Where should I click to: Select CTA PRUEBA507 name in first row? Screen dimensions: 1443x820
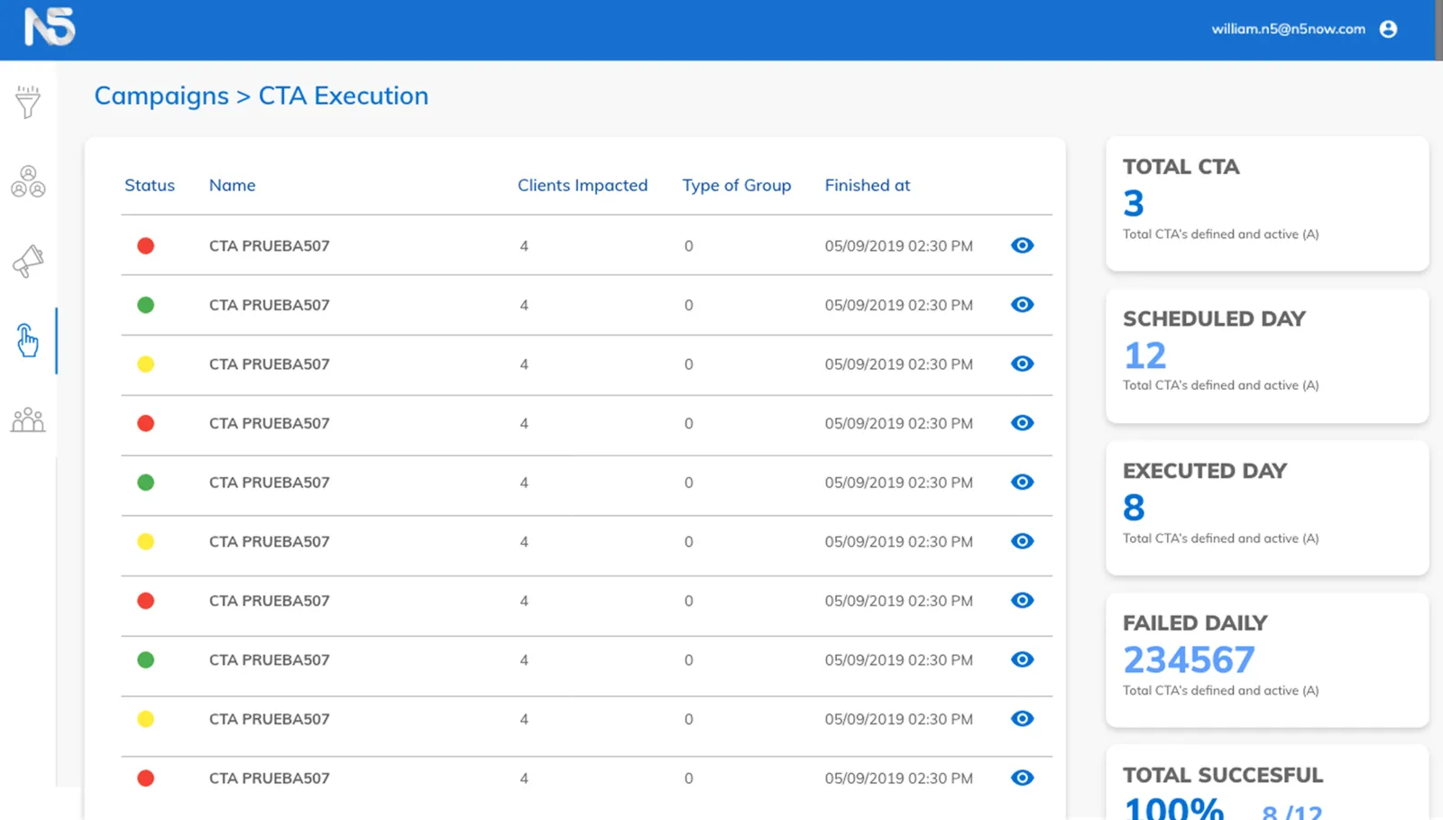[270, 245]
